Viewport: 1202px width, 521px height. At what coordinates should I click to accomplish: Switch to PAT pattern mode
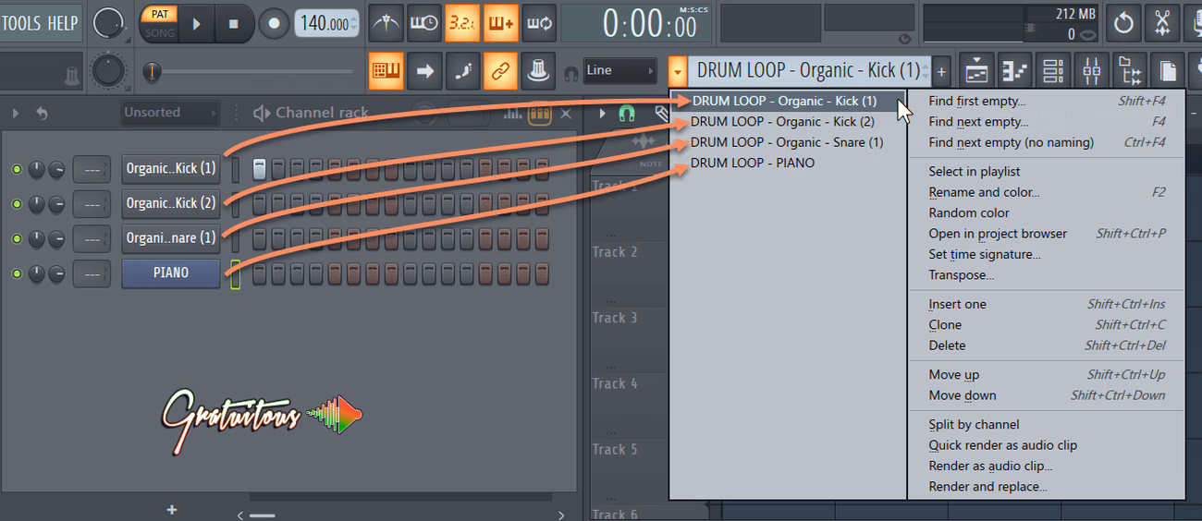click(x=158, y=15)
